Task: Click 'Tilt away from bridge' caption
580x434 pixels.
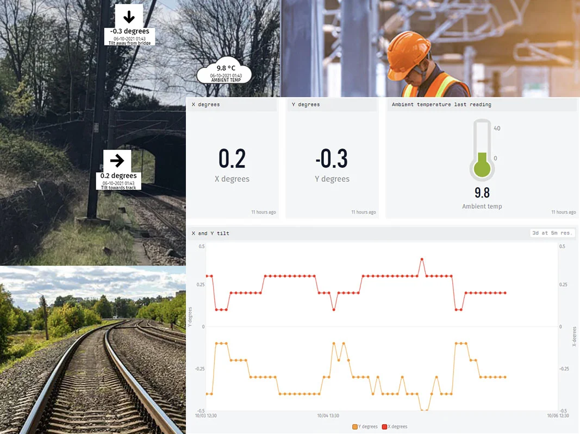Action: tap(129, 43)
